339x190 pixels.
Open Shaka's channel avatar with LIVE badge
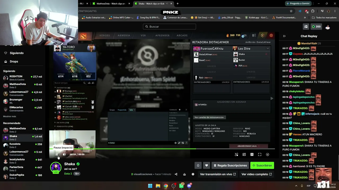(56, 168)
